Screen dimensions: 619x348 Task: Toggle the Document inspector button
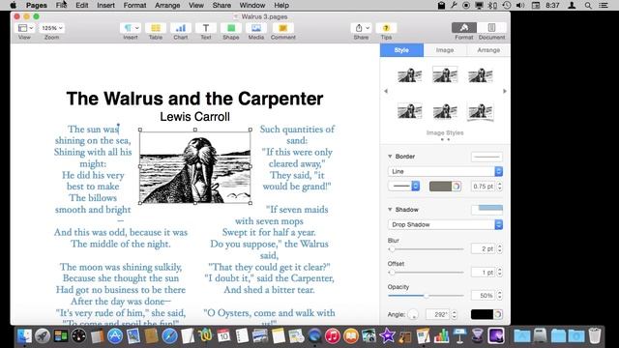pos(491,27)
